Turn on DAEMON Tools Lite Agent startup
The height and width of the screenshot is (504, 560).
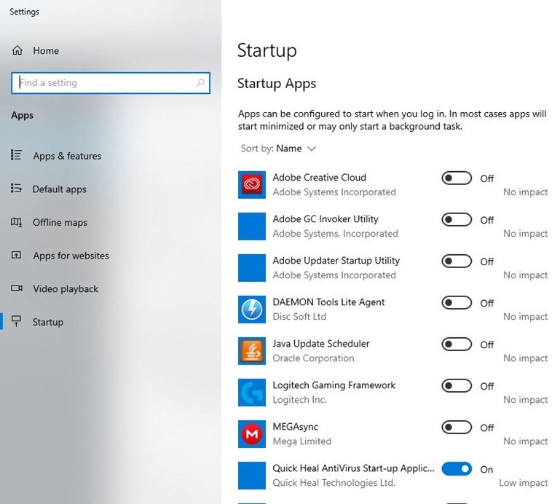pyautogui.click(x=457, y=302)
